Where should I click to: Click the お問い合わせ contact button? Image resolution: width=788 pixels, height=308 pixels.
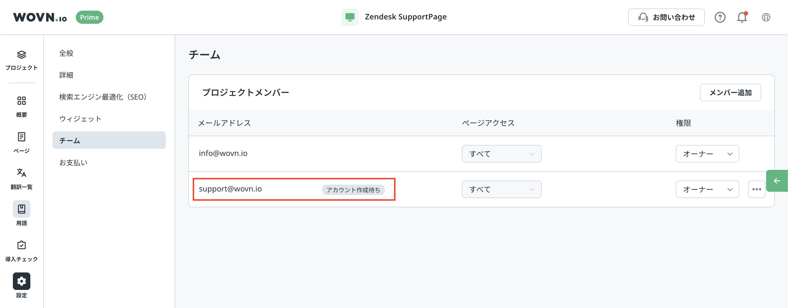[x=666, y=17]
